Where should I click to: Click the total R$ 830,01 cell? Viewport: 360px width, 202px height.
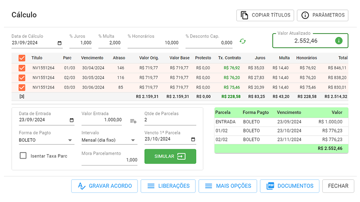tap(337, 88)
